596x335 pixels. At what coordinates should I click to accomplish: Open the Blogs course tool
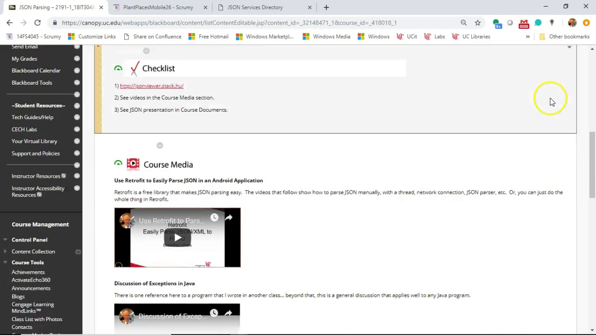pyautogui.click(x=18, y=296)
